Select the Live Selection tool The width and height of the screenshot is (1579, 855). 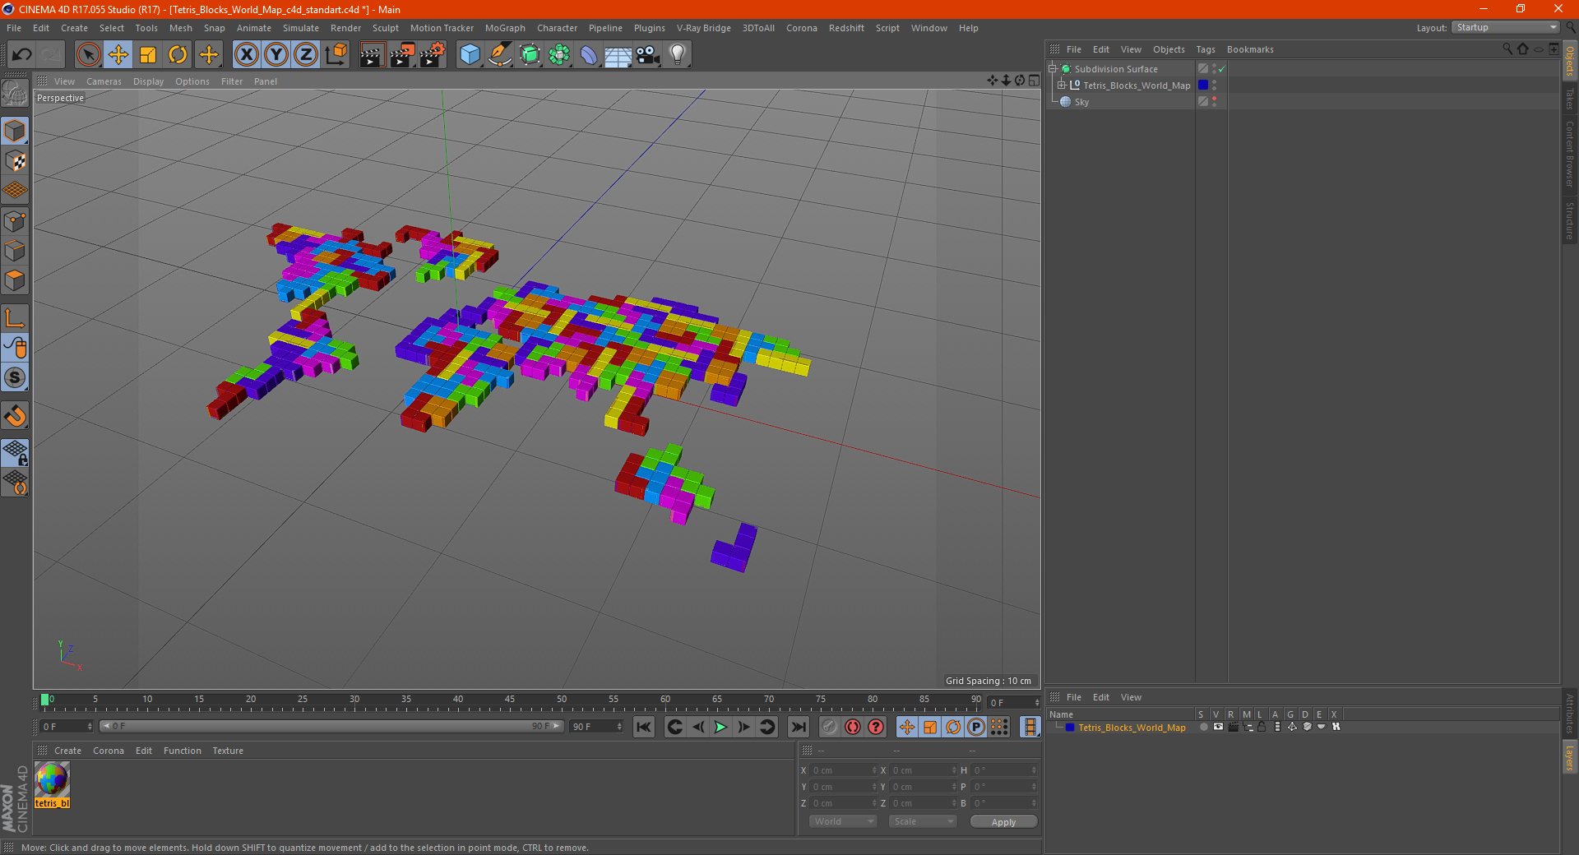pos(88,55)
